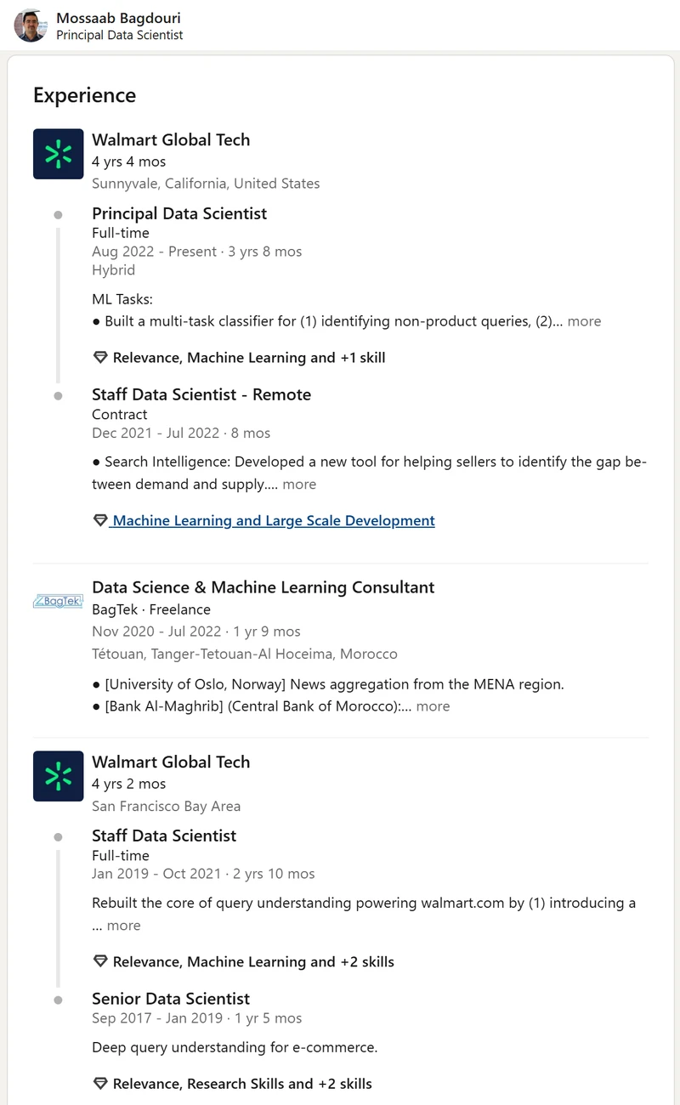Open Relevance, Machine Learning and +2 skills

coord(253,962)
